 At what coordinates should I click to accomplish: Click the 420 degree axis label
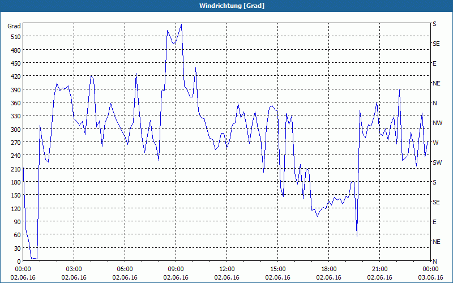click(16, 76)
